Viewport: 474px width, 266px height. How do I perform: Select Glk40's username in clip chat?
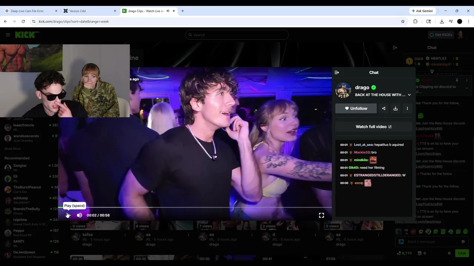coord(354,168)
